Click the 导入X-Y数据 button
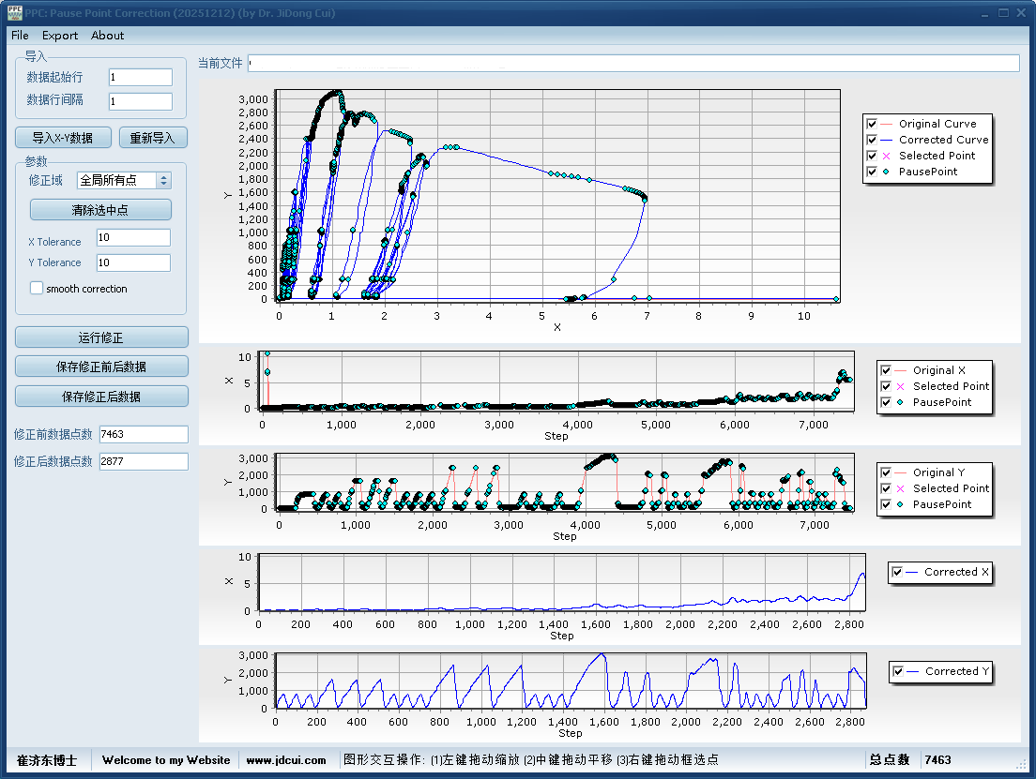This screenshot has width=1036, height=779. (63, 138)
